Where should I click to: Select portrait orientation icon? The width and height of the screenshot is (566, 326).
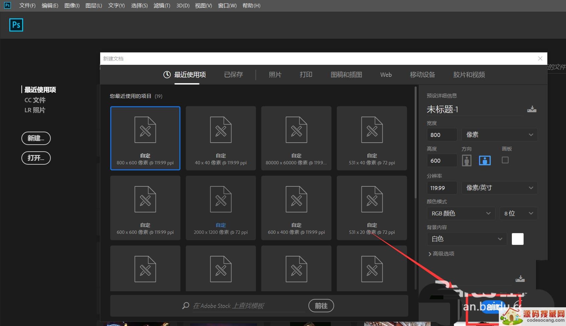coord(466,161)
